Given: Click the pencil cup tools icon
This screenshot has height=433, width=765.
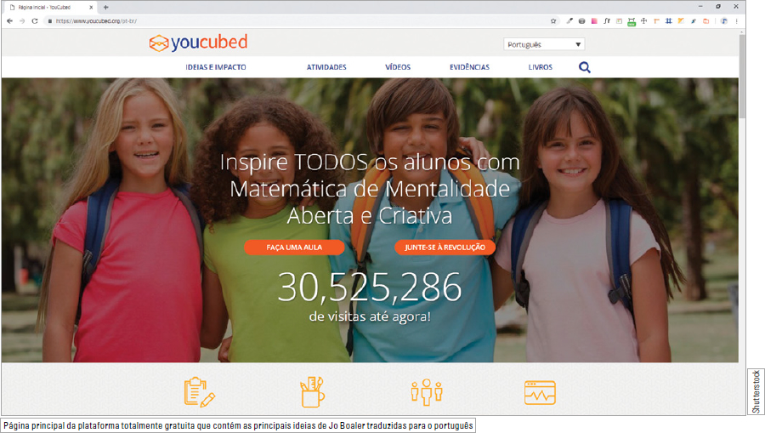Looking at the screenshot, I should (x=312, y=391).
